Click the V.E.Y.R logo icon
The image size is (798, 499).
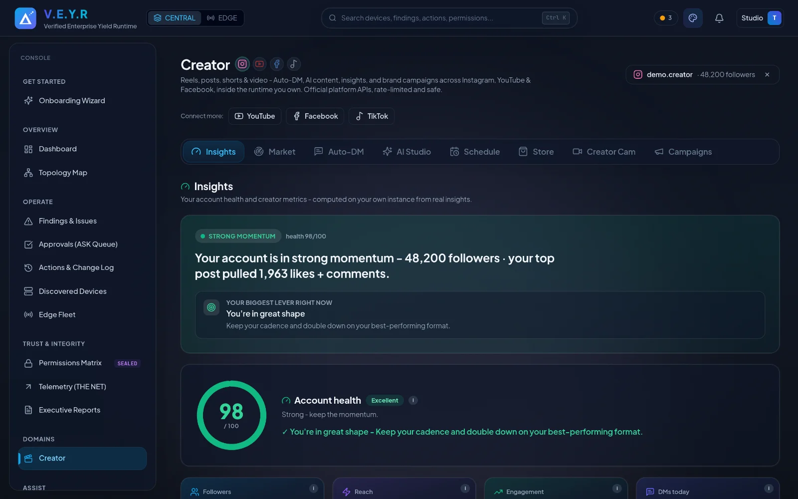click(25, 18)
